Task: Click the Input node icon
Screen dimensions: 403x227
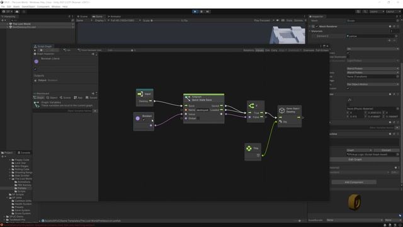Action: click(x=140, y=94)
